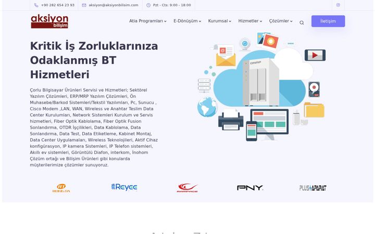Click the Reyee partner logo
This screenshot has height=234, width=375.
(124, 187)
